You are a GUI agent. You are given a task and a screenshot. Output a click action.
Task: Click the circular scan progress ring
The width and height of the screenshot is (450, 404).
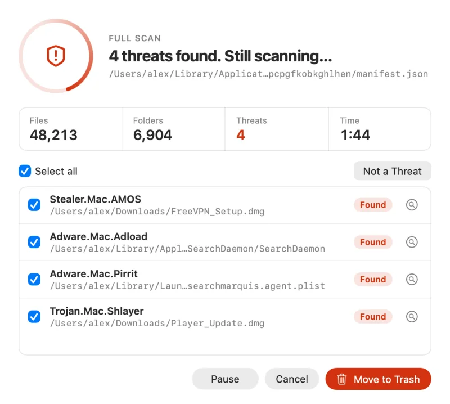[56, 56]
